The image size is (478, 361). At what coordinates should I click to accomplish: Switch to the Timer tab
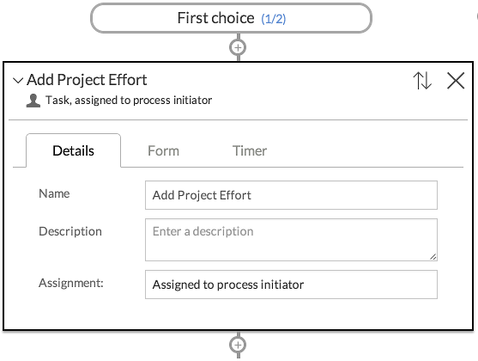(250, 151)
